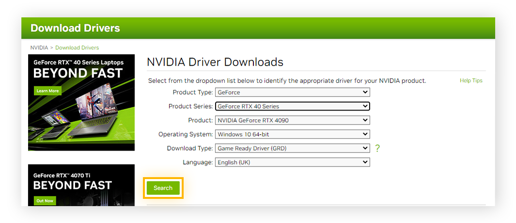Screen dimensions: 516x223
Task: Click the Download Drivers header title
Action: 75,28
